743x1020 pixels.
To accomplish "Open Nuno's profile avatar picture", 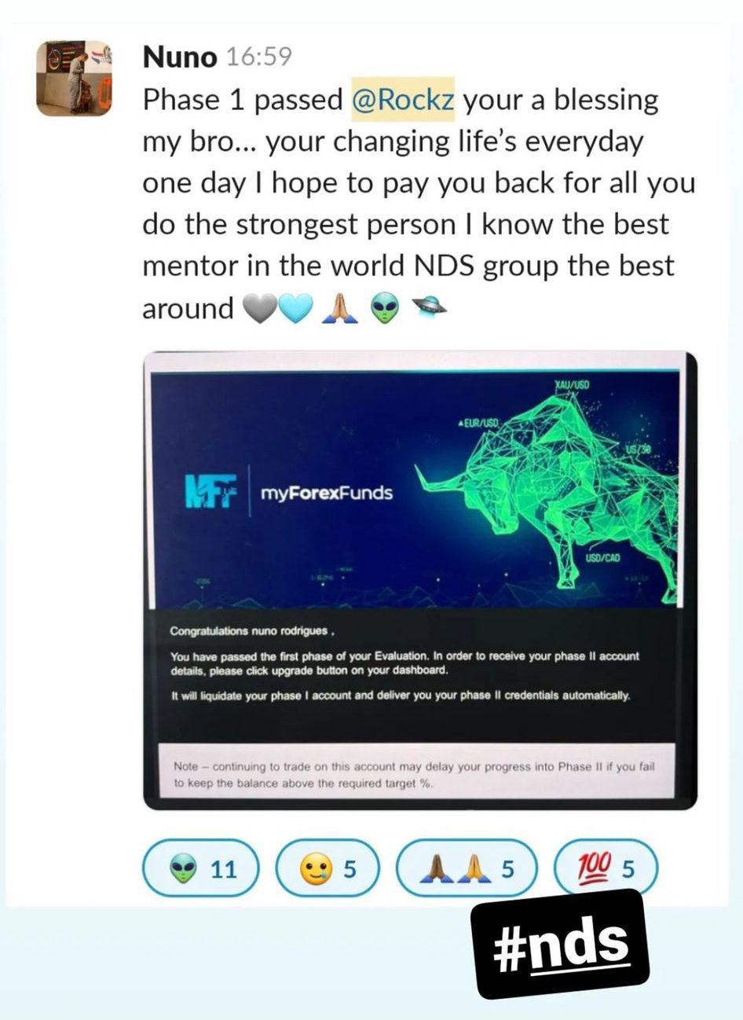I will point(76,79).
